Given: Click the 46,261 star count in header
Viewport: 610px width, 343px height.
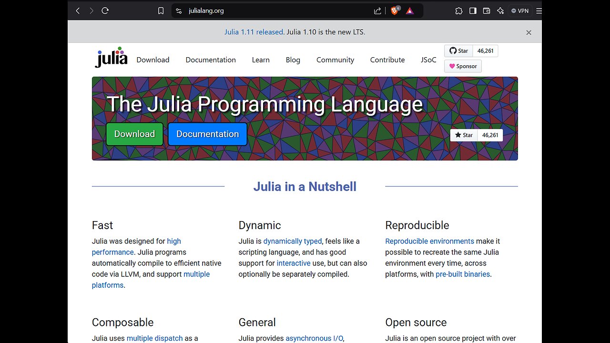Looking at the screenshot, I should [486, 51].
